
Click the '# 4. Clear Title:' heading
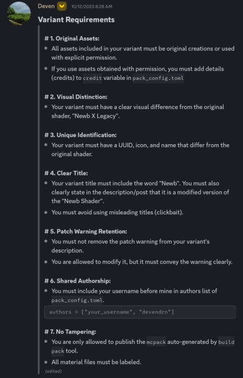point(66,173)
